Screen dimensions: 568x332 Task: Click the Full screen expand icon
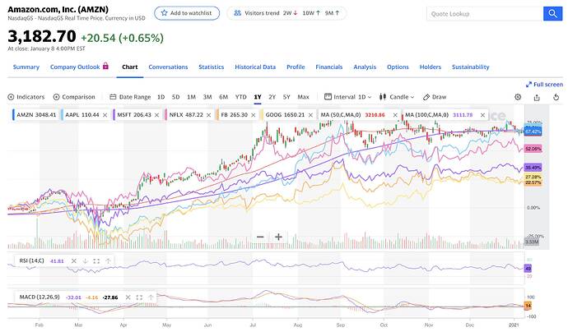528,85
